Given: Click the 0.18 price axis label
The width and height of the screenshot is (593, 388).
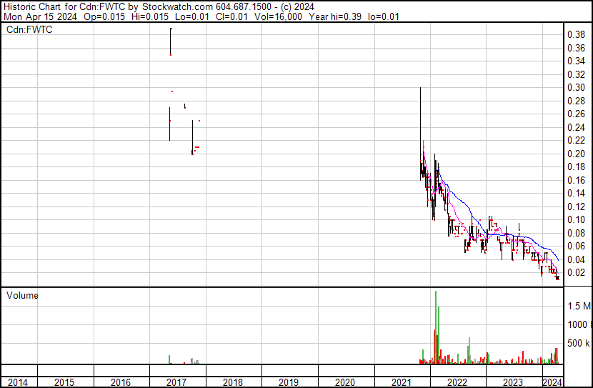Looking at the screenshot, I should click(x=576, y=166).
